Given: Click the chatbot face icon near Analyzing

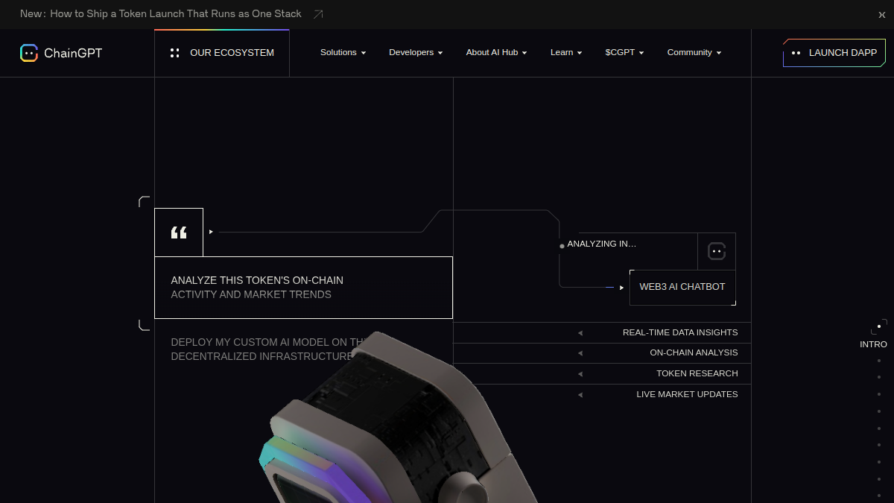Looking at the screenshot, I should pos(717,251).
